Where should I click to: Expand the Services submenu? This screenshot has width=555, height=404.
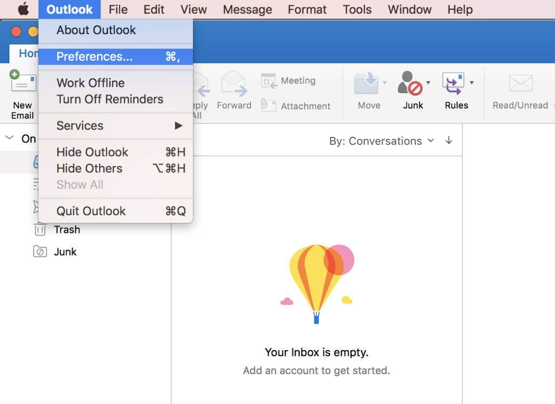116,125
